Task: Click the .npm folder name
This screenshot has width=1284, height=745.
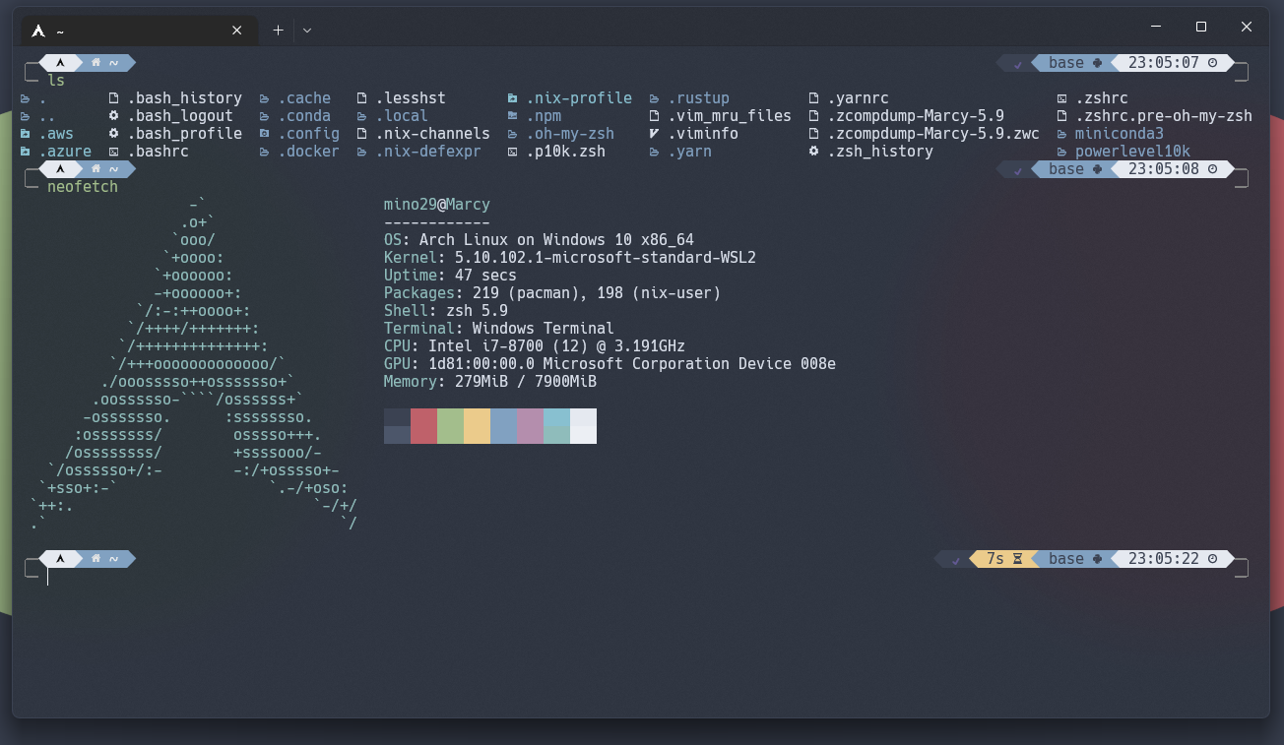Action: coord(544,116)
